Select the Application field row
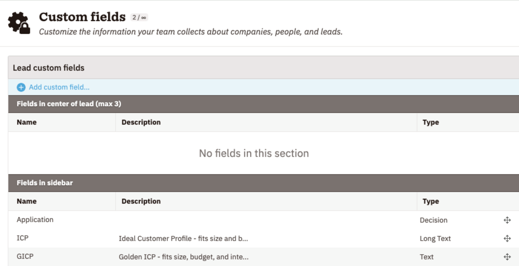This screenshot has width=519, height=266. [x=35, y=220]
